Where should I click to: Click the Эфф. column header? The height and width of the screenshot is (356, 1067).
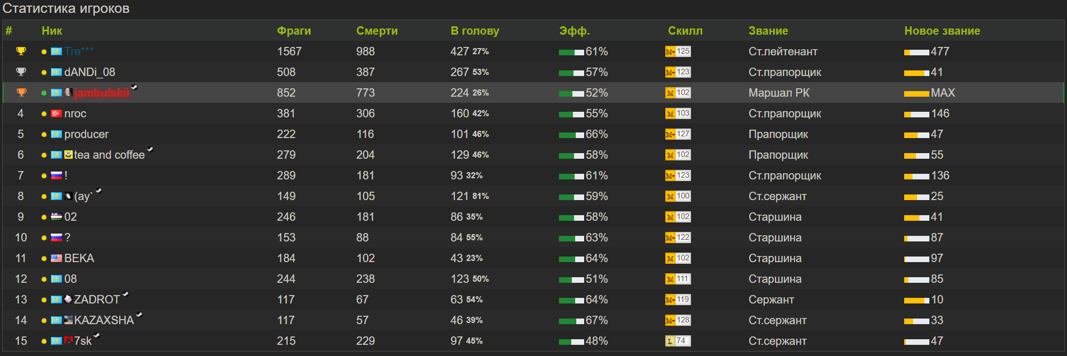tap(574, 31)
